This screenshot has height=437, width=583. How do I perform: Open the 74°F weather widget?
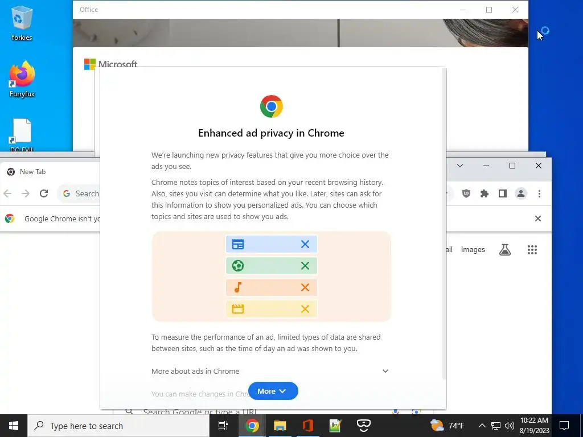447,426
